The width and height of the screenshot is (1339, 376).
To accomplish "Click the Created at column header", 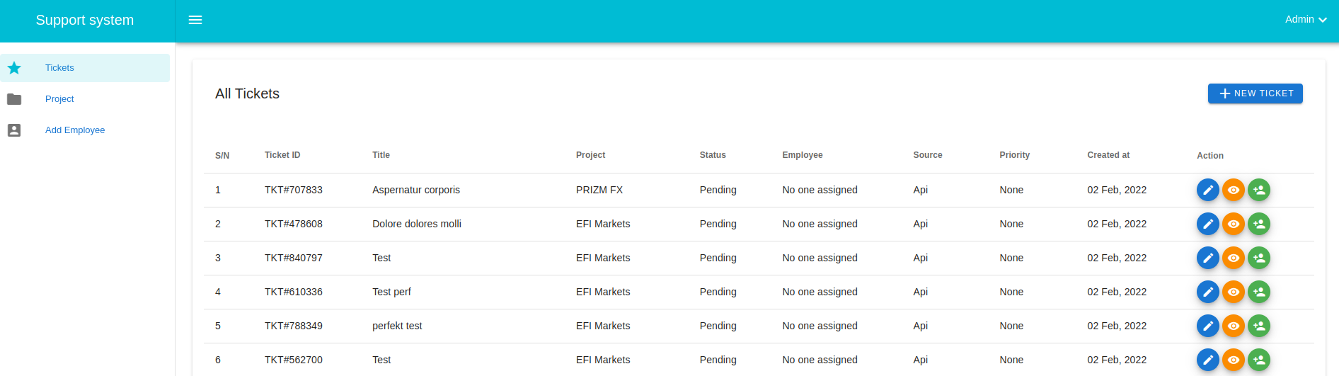I will click(x=1108, y=155).
